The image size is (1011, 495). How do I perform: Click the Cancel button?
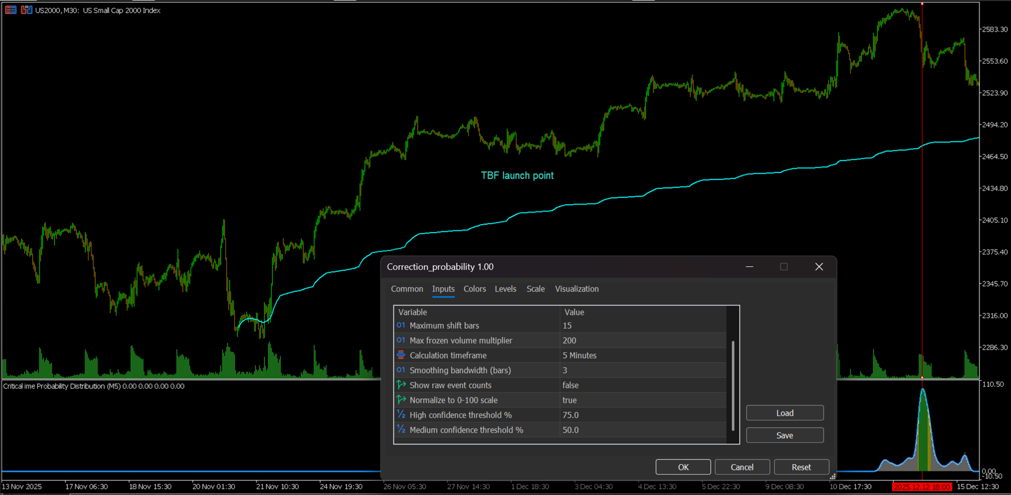coord(742,467)
